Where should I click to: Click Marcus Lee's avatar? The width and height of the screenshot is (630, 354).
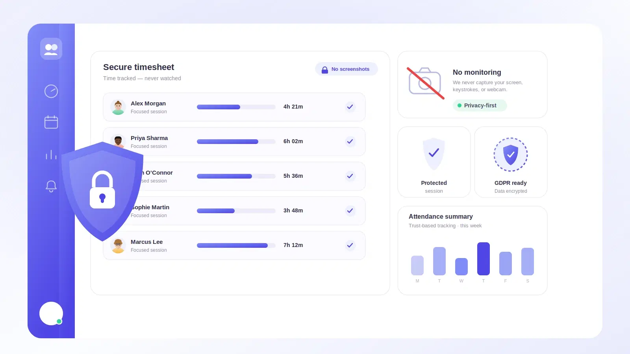118,245
